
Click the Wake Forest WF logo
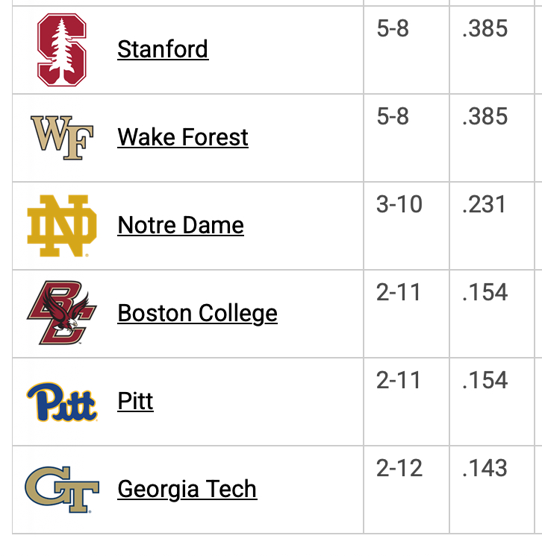[62, 138]
